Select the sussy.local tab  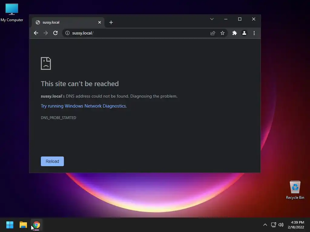point(68,22)
